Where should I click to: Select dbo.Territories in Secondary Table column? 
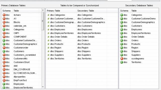click(85, 58)
